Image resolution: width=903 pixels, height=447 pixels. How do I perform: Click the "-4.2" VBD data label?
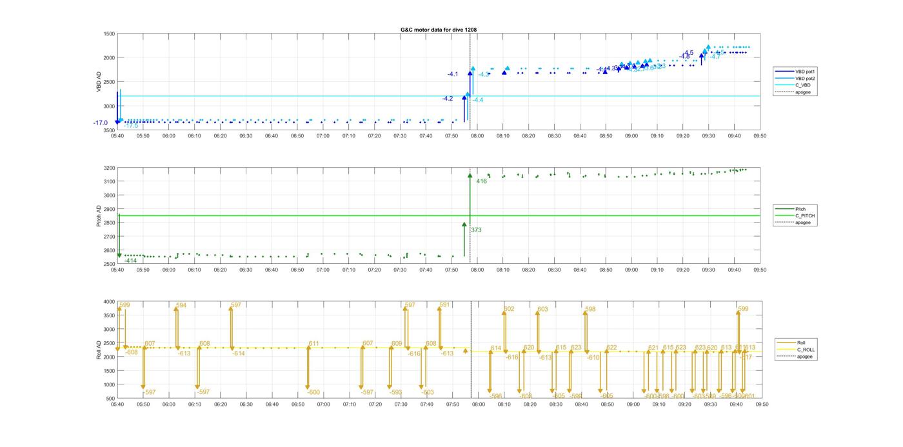tap(447, 99)
